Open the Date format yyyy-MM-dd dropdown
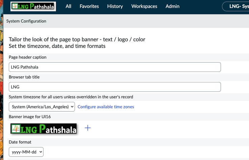249x160 pixels. pyautogui.click(x=26, y=152)
